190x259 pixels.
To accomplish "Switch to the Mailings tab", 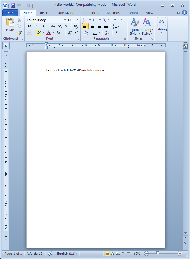I will tap(113, 13).
